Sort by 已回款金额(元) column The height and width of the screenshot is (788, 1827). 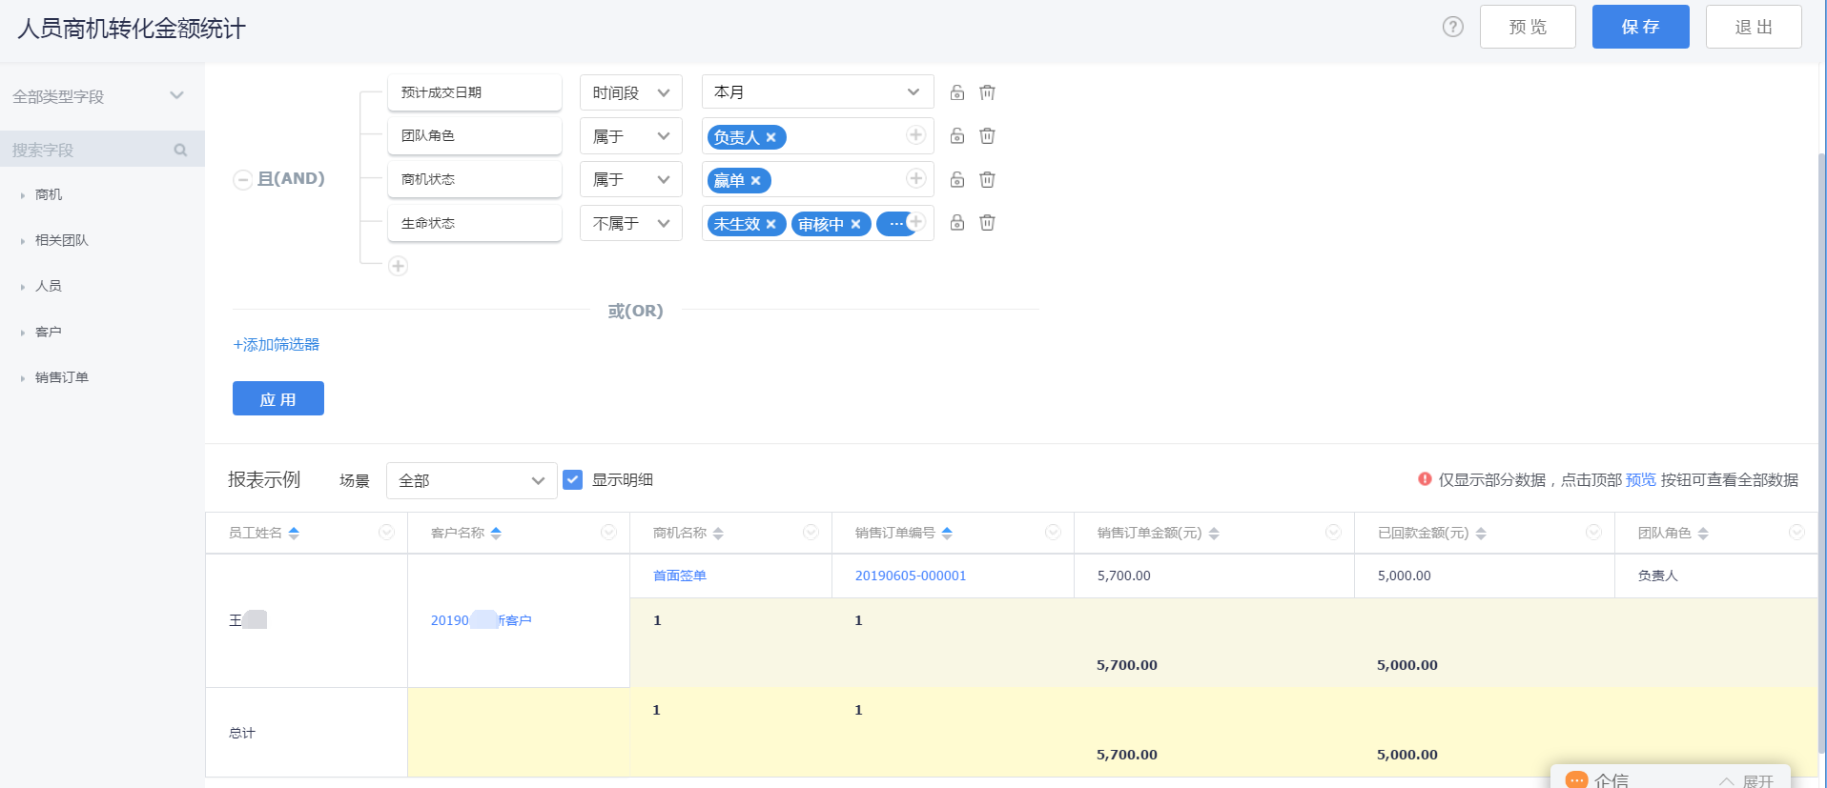coord(1481,533)
